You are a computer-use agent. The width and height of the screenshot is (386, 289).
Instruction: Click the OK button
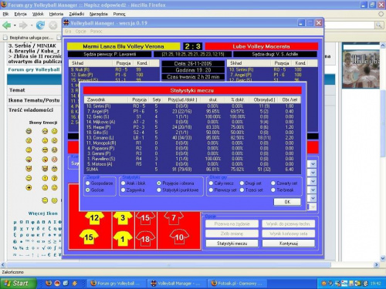coord(287,202)
